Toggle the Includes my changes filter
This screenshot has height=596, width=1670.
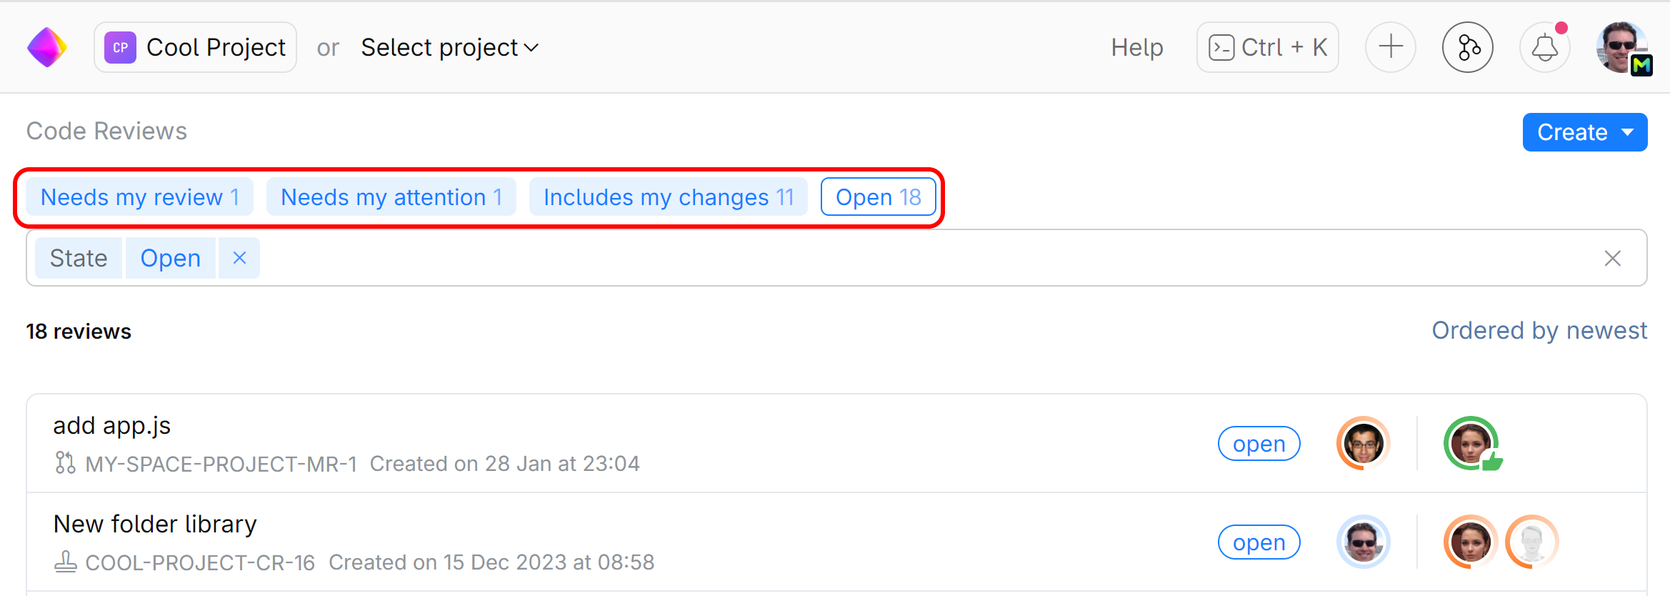(x=668, y=197)
